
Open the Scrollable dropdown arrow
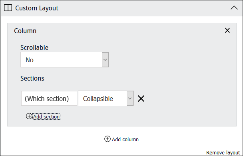coord(105,60)
